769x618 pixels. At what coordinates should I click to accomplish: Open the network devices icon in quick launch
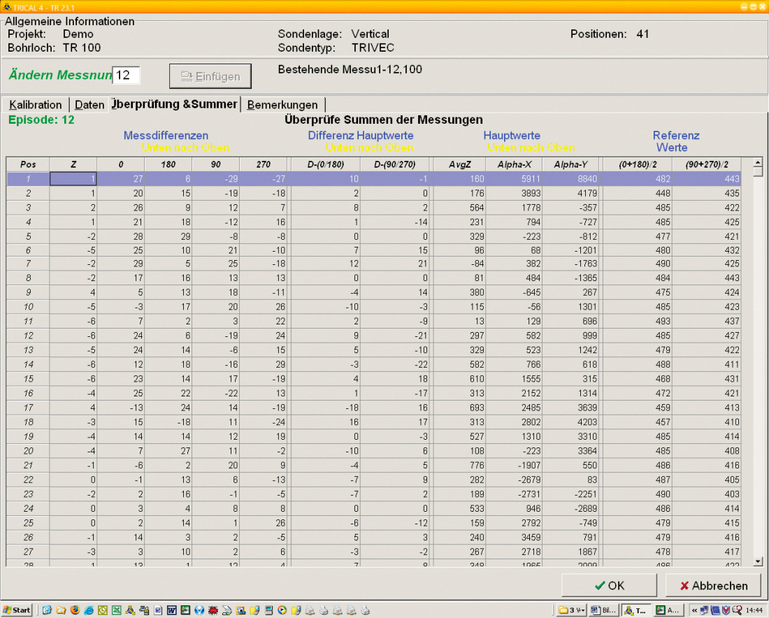pos(144,610)
